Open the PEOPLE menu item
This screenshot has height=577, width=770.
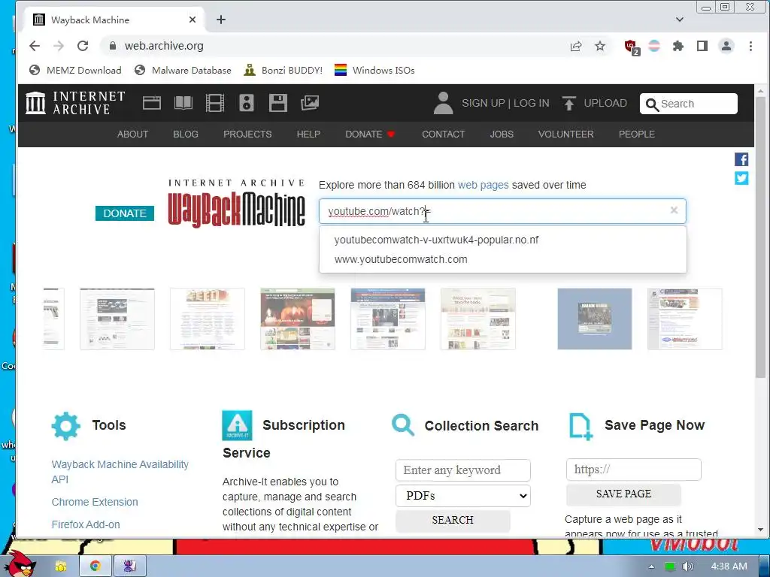636,134
